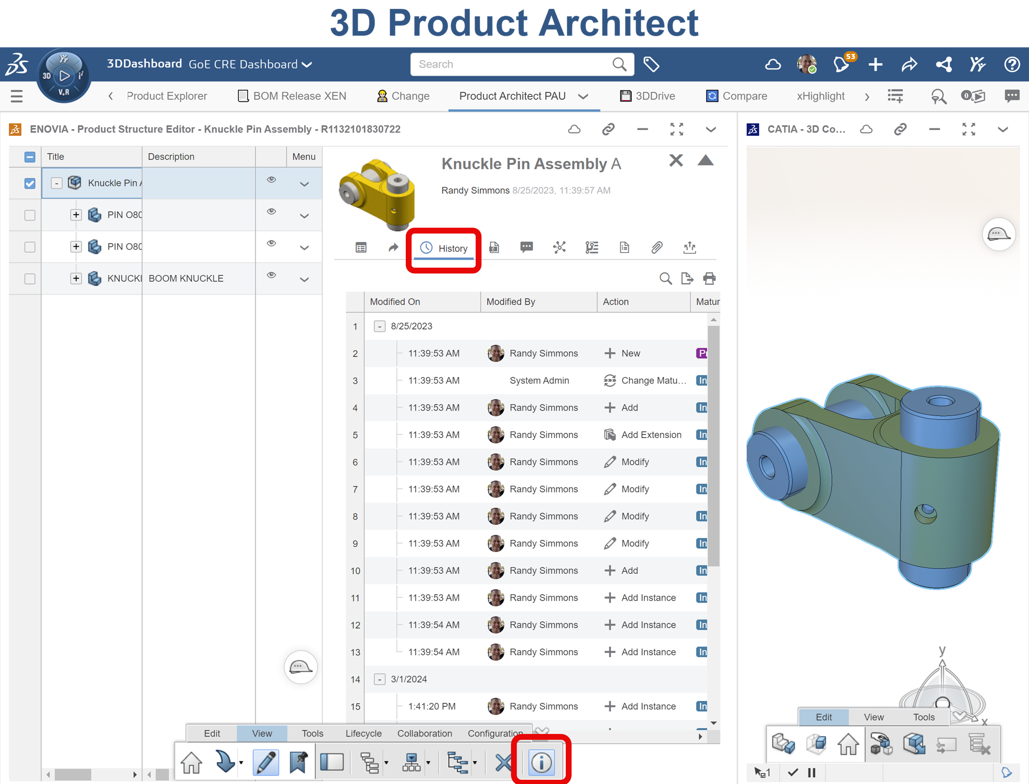Viewport: 1029px width, 784px height.
Task: Switch to the Collaboration menu tab
Action: tap(424, 734)
